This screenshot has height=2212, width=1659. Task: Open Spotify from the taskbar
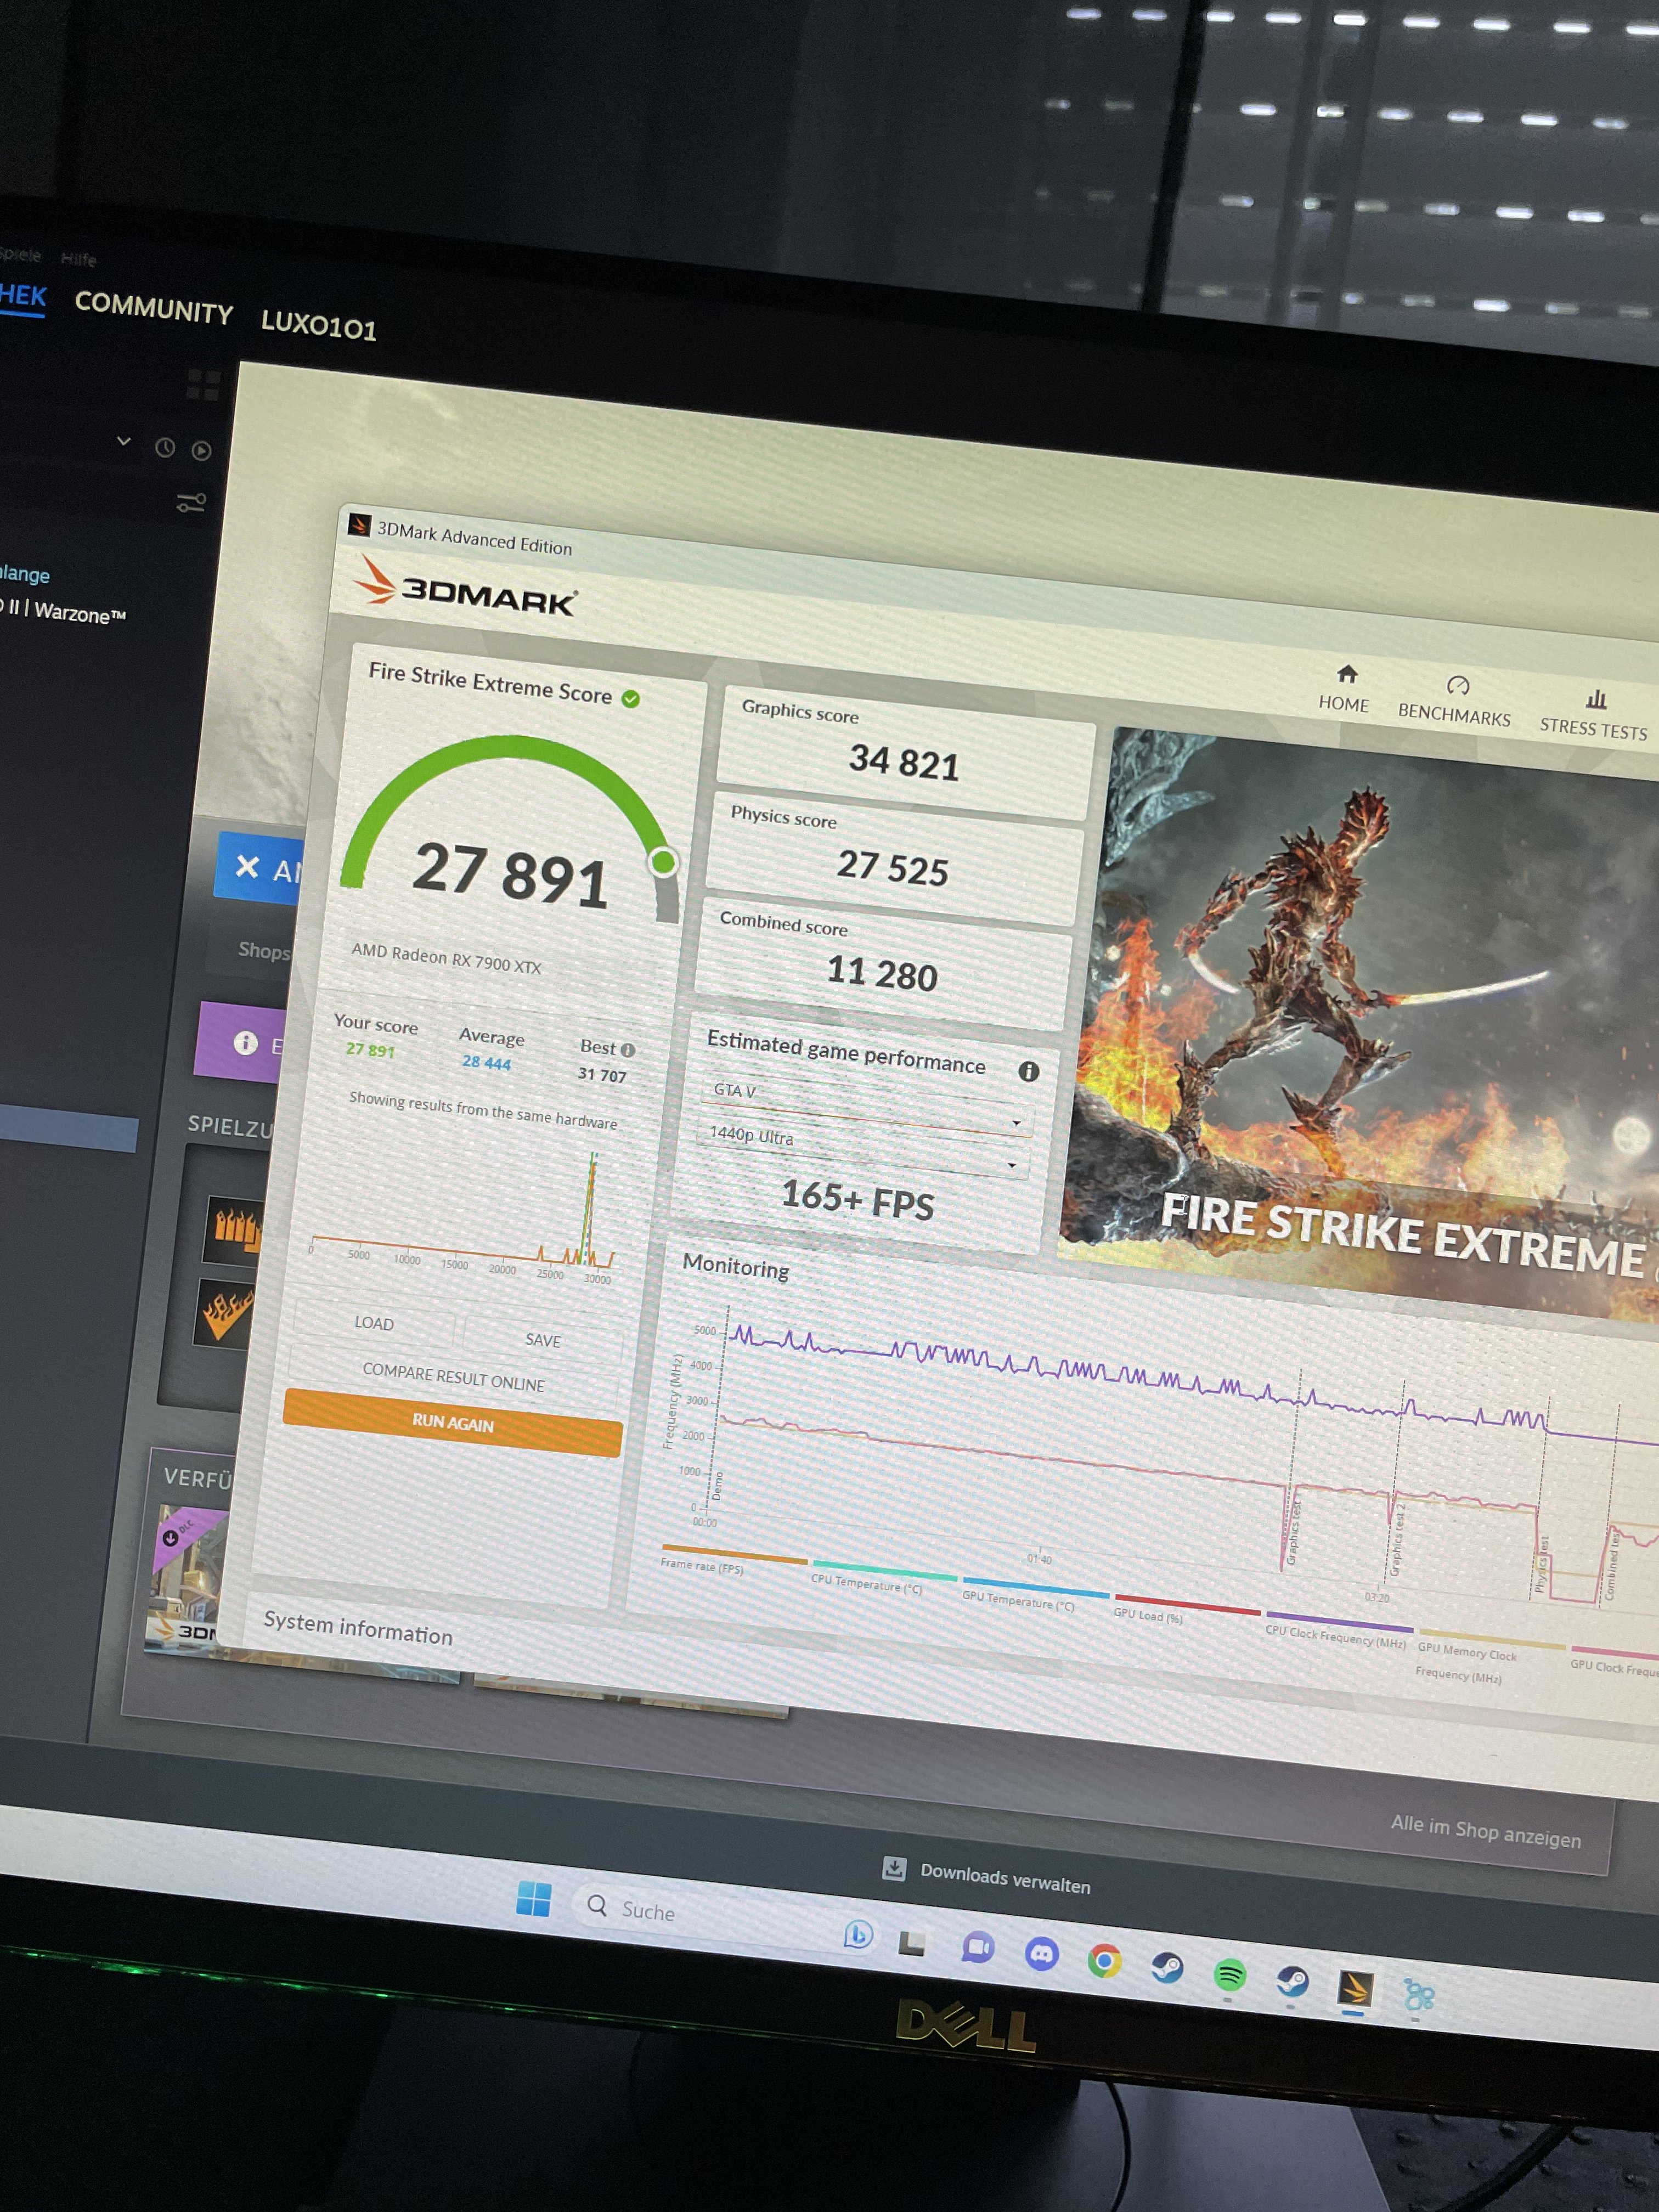(1229, 1974)
